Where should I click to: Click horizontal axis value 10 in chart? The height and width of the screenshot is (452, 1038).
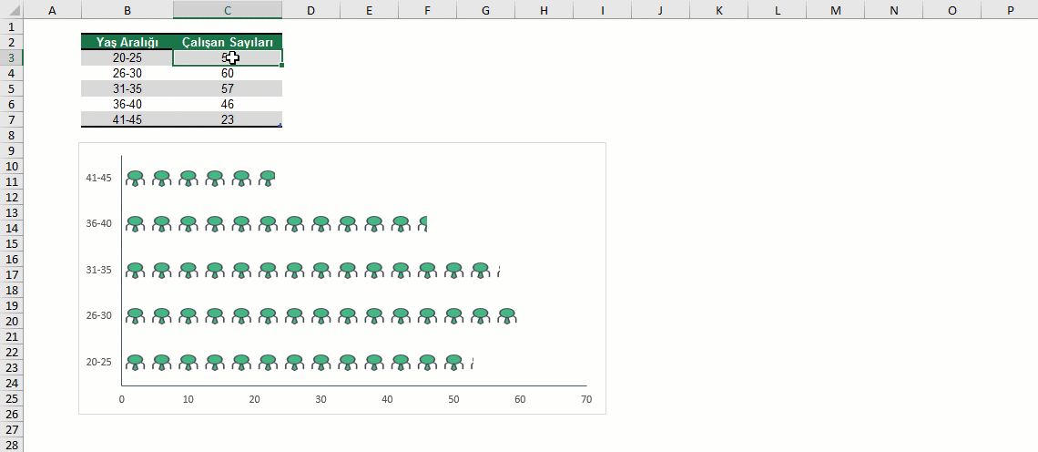188,400
